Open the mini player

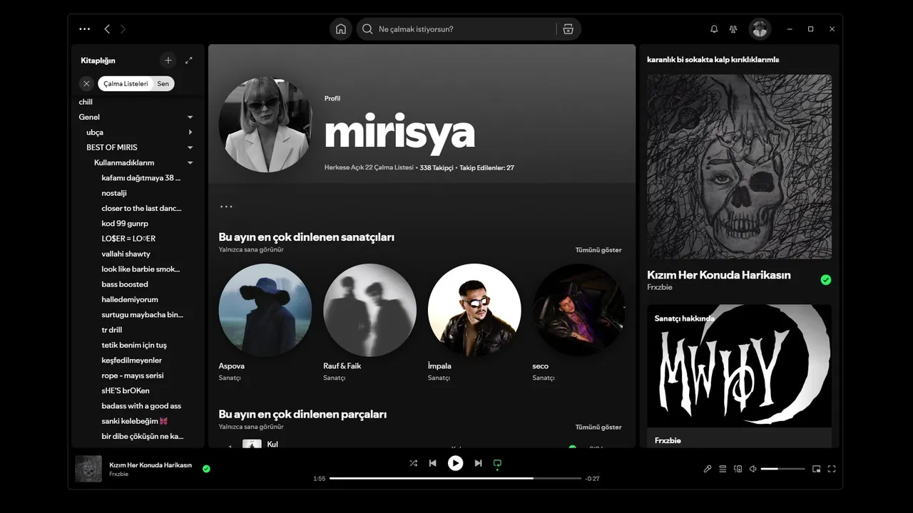[817, 469]
